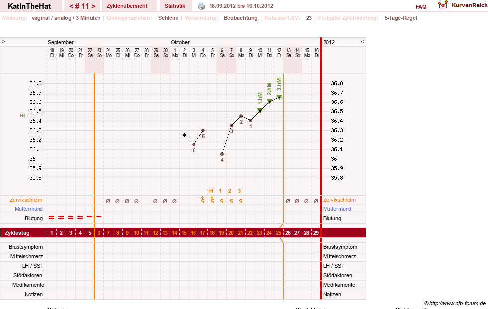488x309 pixels.
Task: Click the 3.hM temperature marker
Action: point(279,97)
